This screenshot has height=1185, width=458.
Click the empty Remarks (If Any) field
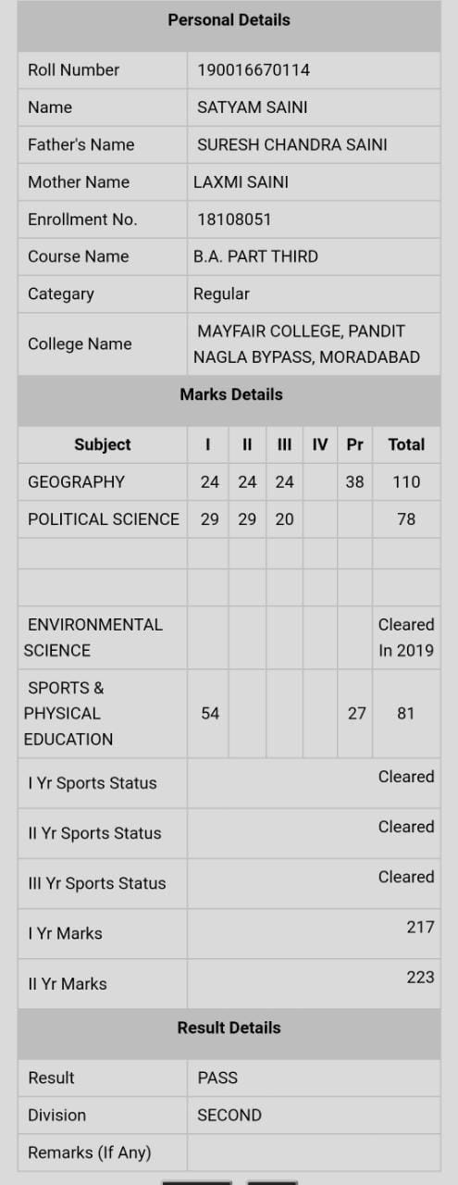(314, 1153)
